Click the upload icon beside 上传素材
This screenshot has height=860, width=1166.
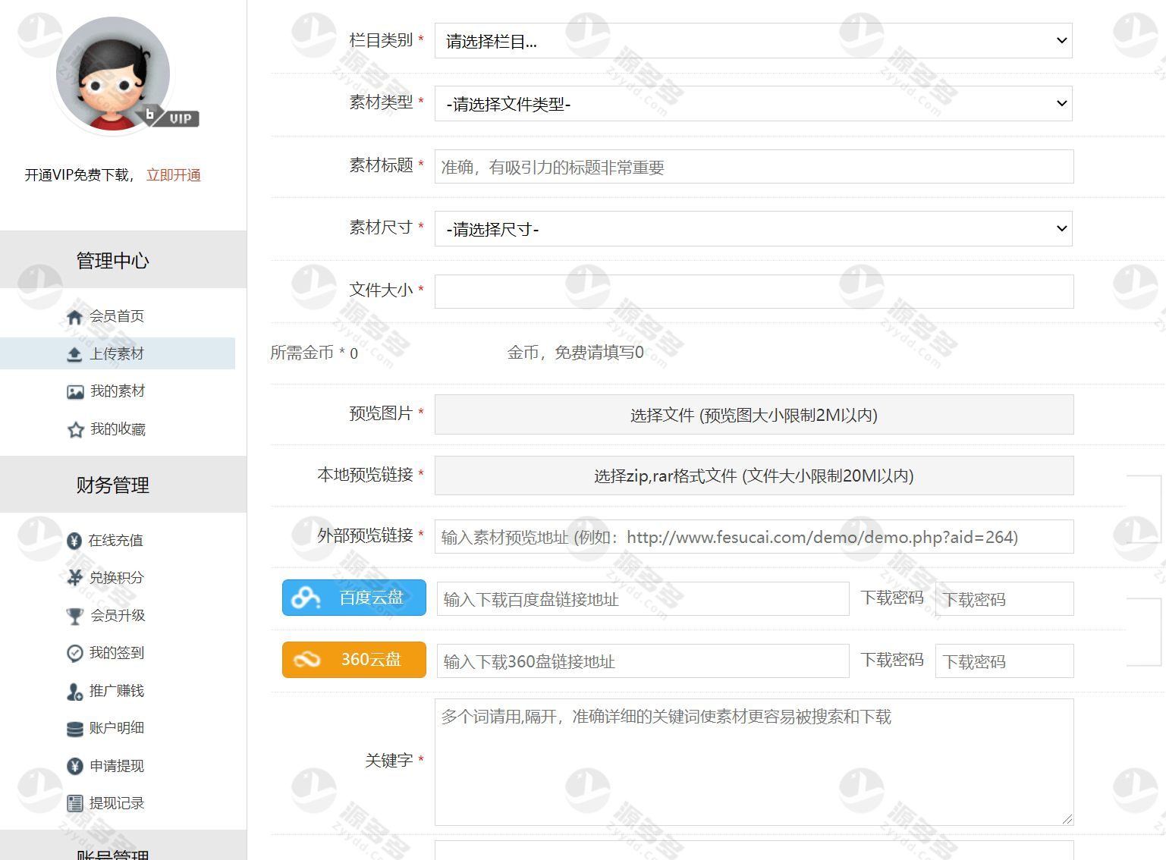click(74, 354)
